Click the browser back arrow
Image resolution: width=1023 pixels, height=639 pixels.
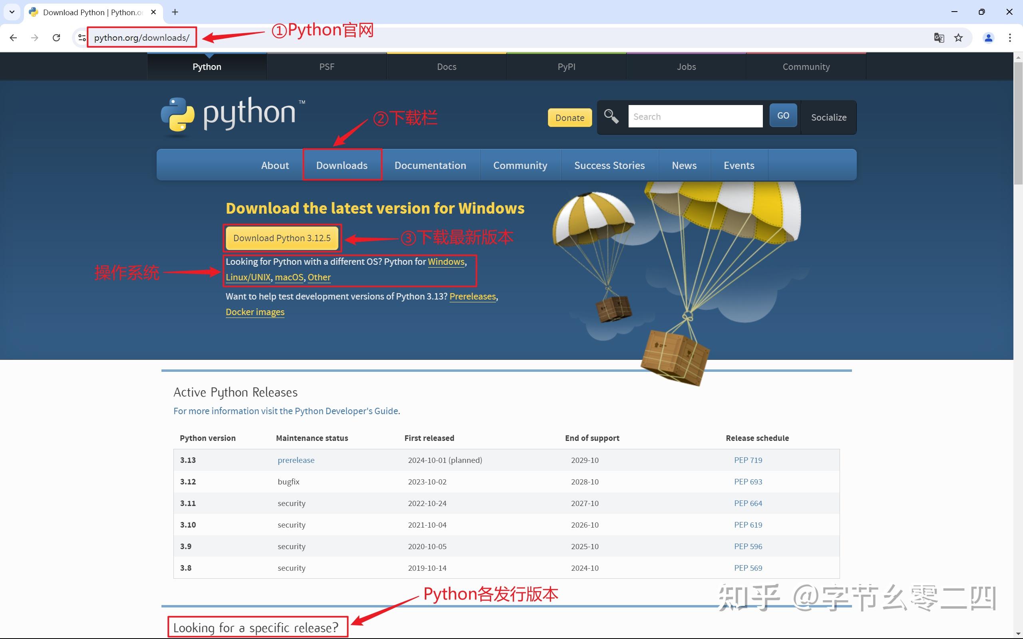pyautogui.click(x=13, y=37)
